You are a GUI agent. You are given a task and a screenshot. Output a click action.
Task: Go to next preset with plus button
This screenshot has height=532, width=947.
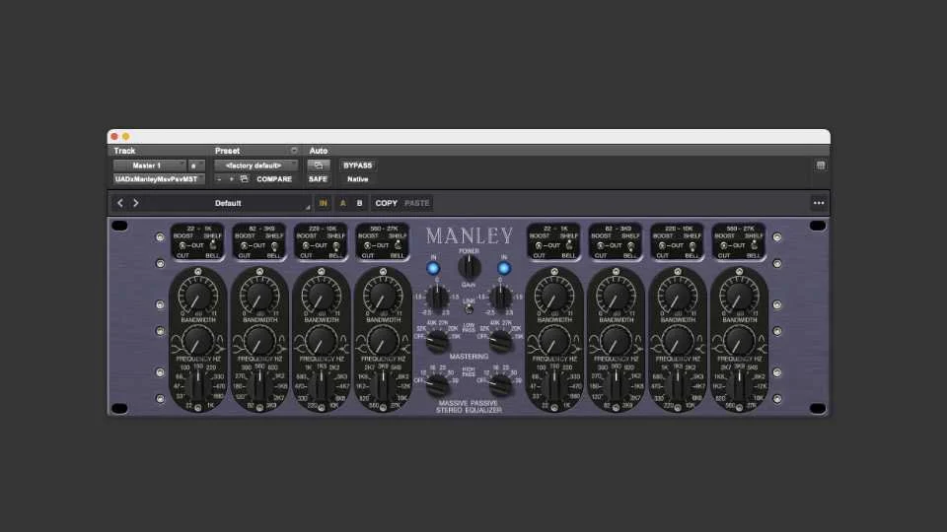231,179
